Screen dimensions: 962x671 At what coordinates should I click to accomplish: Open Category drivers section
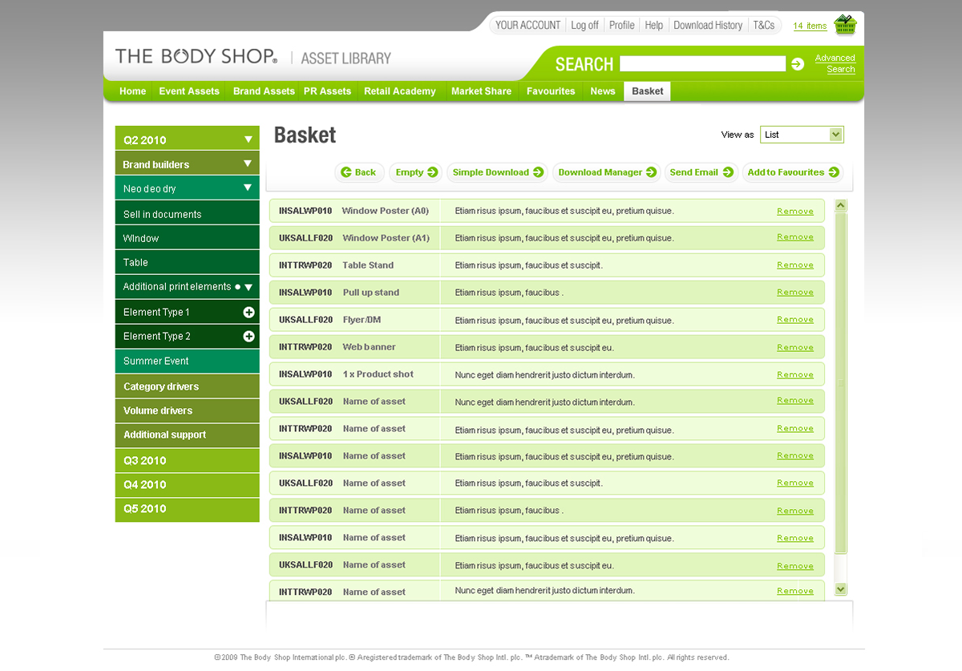click(x=188, y=386)
